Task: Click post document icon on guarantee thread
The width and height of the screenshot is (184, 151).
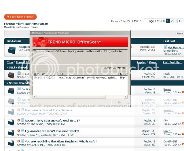Action: tap(22, 130)
